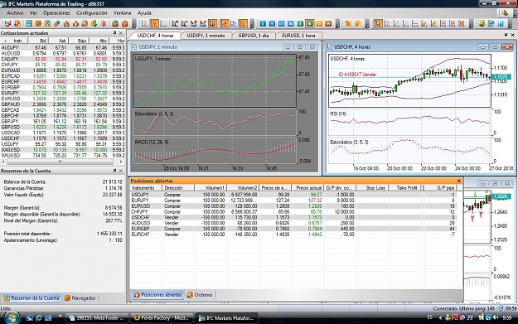Select the bar chart type icon
This screenshot has width=518, height=324.
coord(145,24)
